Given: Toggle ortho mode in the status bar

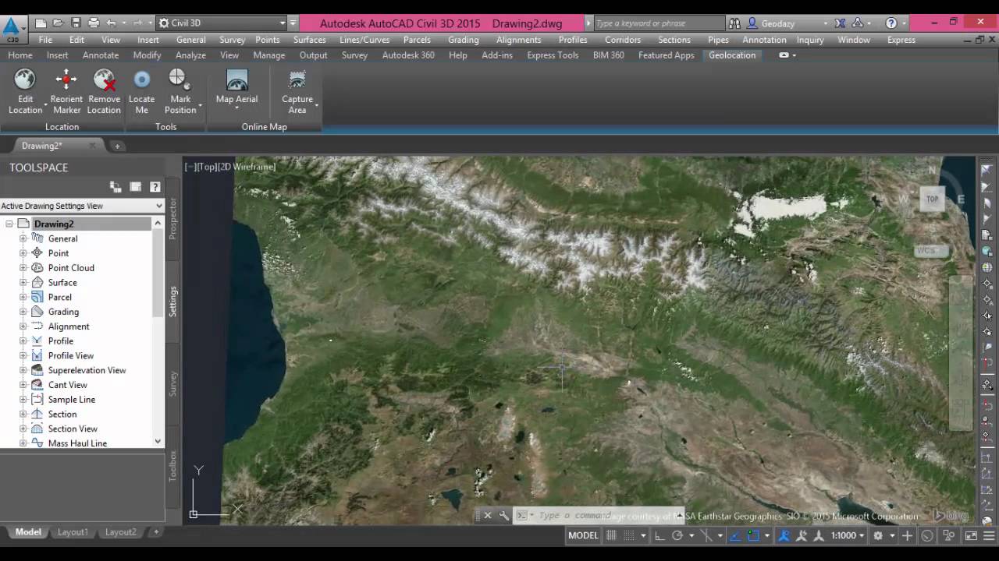Looking at the screenshot, I should pyautogui.click(x=659, y=535).
